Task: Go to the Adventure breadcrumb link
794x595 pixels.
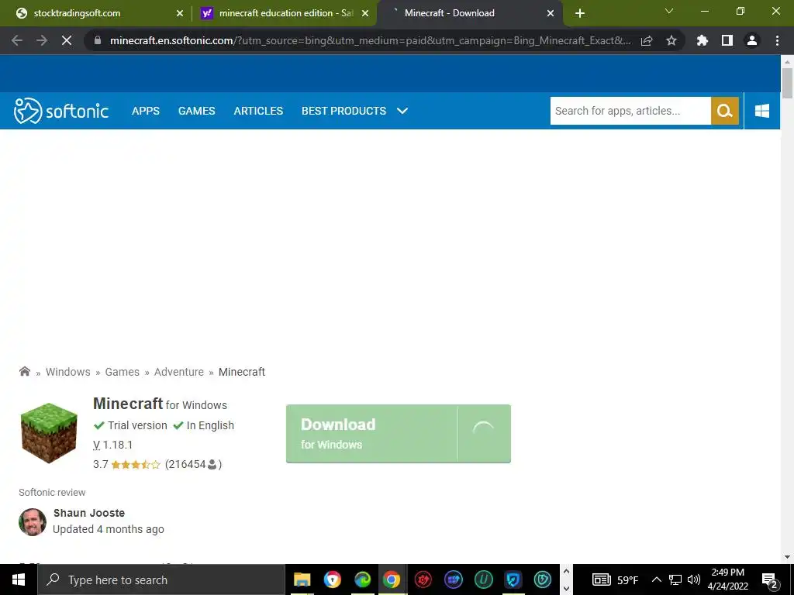Action: click(x=179, y=372)
